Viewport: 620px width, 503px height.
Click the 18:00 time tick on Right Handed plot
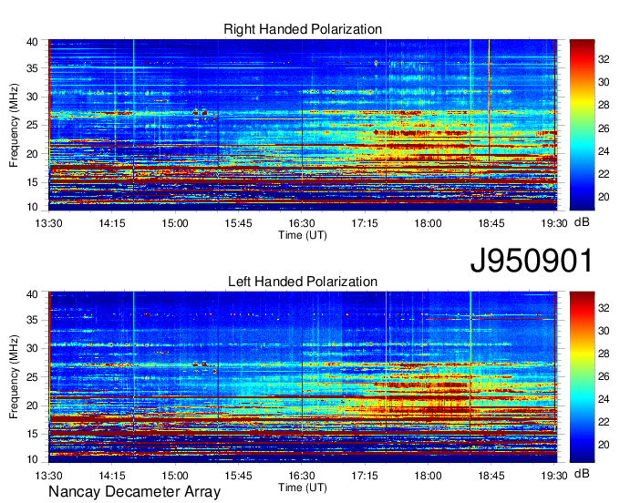[428, 223]
